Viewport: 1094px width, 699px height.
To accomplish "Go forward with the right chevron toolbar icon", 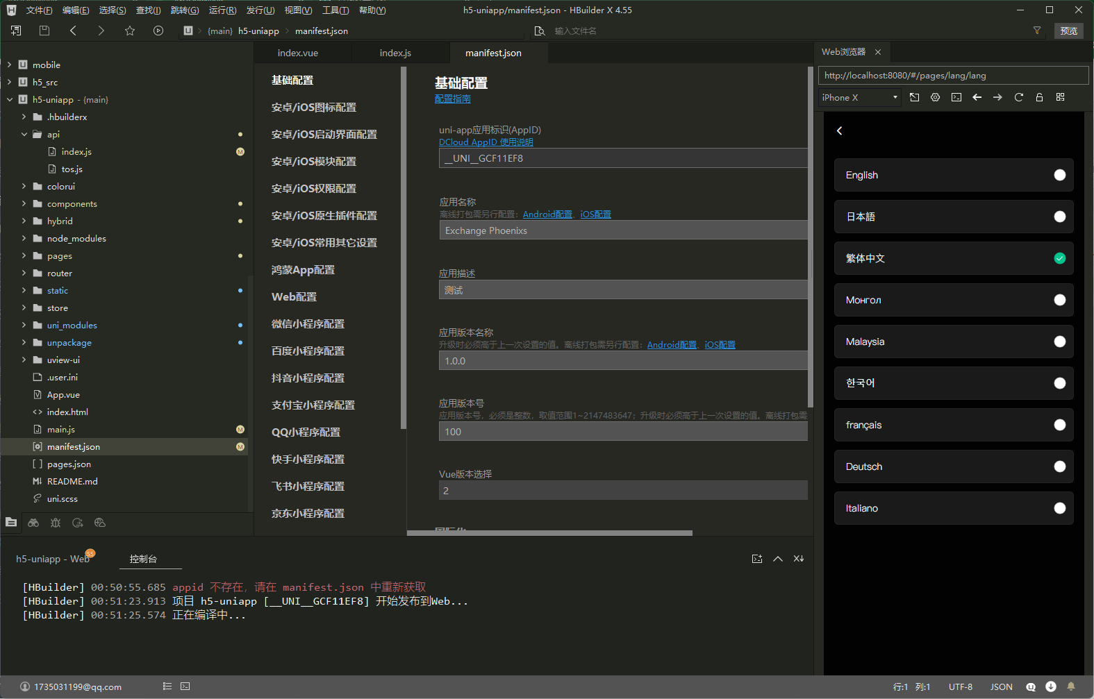I will tap(101, 31).
